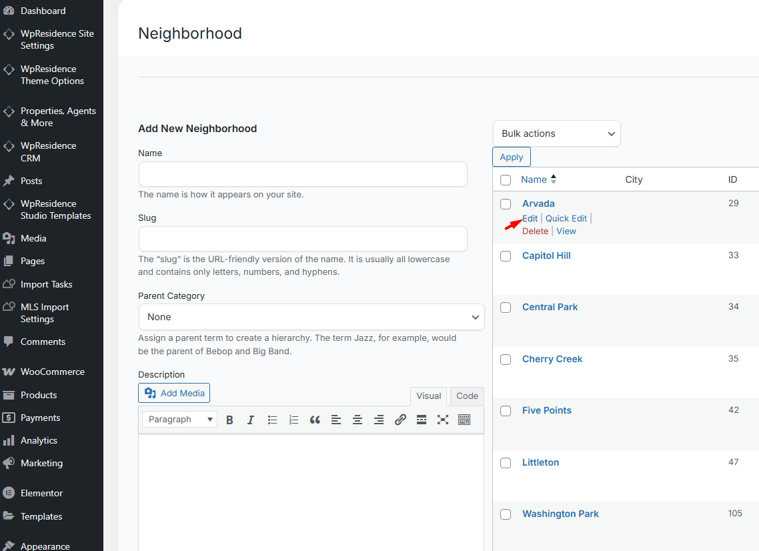
Task: Expand the Parent Category dropdown
Action: (x=311, y=317)
